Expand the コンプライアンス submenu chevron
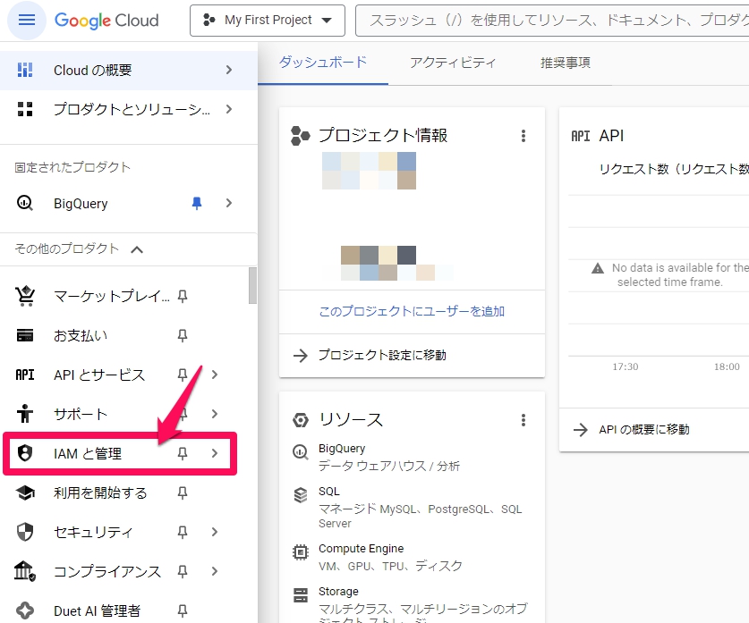Screen dimensions: 749x623 point(215,571)
